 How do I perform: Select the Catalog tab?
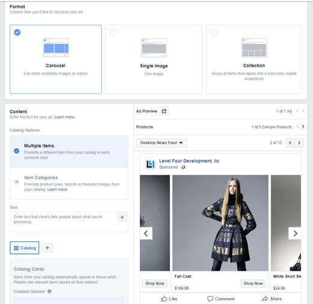point(25,248)
